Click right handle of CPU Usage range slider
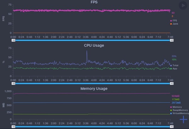The image size is (189, 129). [x=172, y=83]
